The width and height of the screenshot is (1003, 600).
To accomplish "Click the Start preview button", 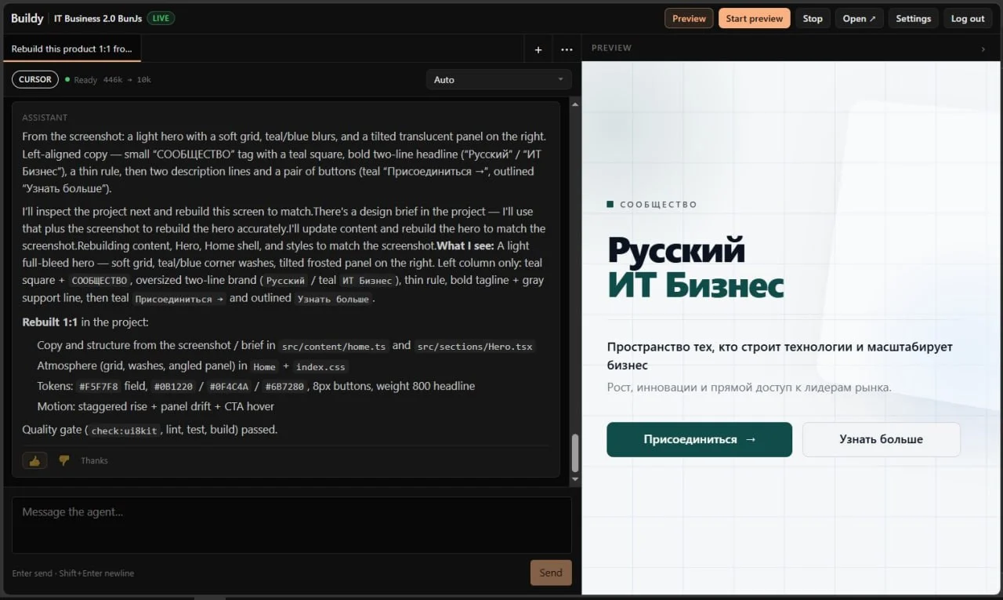I will [754, 18].
